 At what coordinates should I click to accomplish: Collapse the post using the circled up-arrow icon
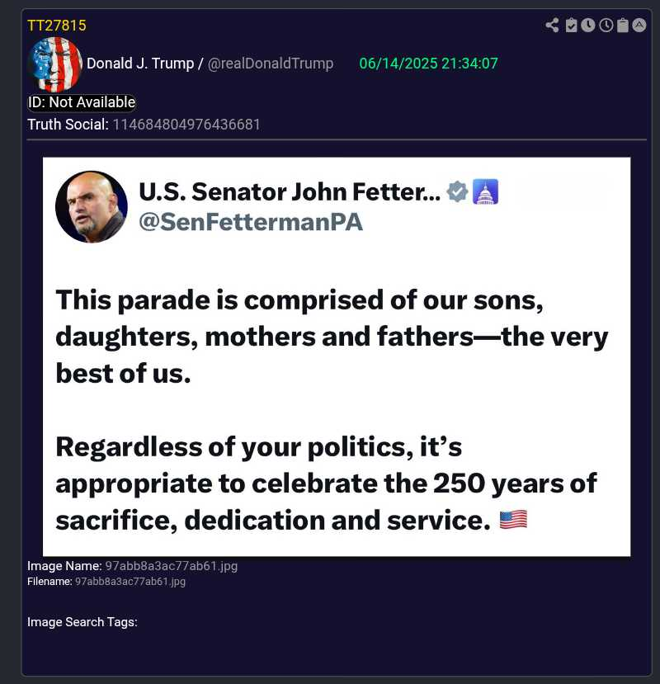pos(639,26)
